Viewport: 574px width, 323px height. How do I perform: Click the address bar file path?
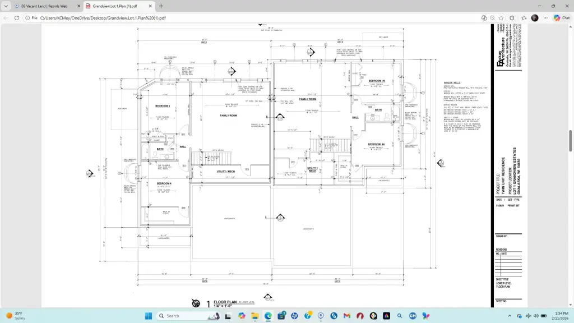pos(102,18)
